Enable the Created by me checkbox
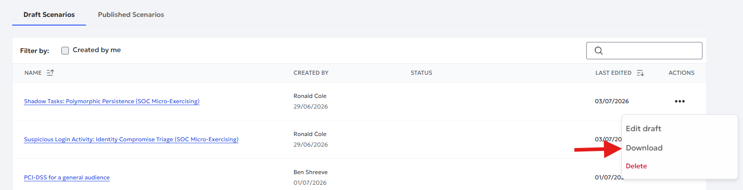This screenshot has height=190, width=743. coord(65,50)
